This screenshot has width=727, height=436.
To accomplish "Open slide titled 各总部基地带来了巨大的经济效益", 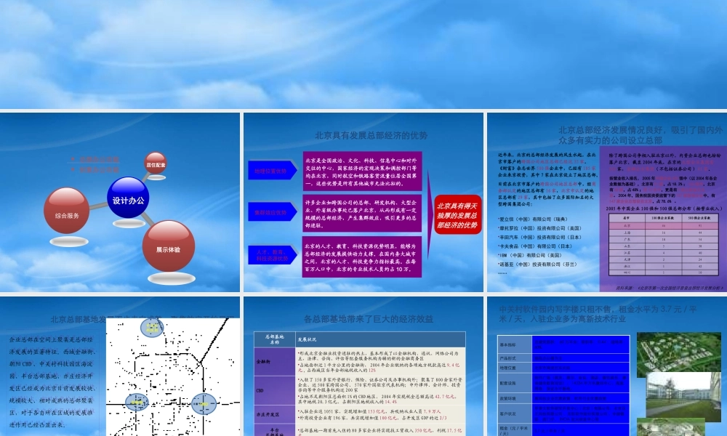I will click(363, 366).
